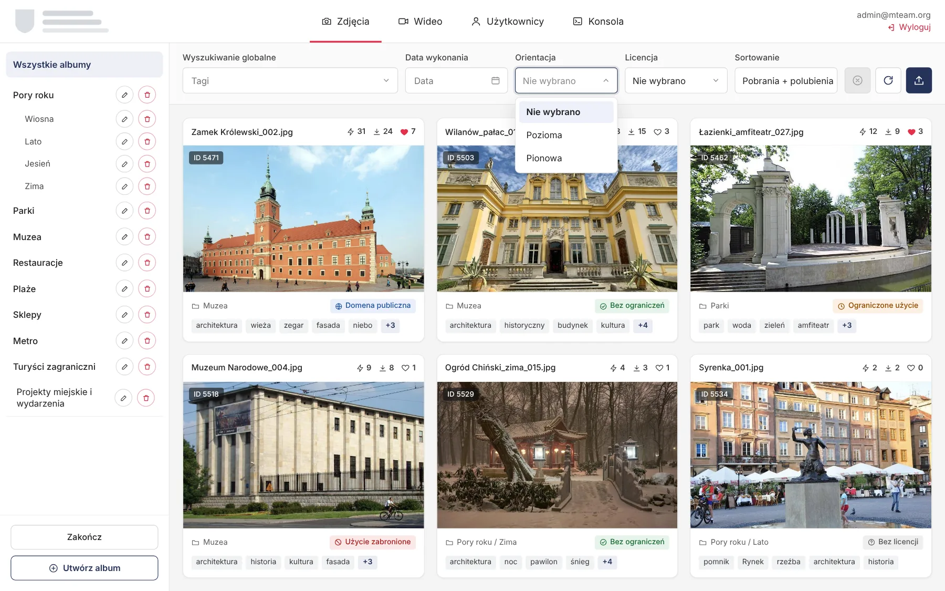Expand +3 tags on Zamek Królewski card
The height and width of the screenshot is (591, 945).
[x=390, y=326]
